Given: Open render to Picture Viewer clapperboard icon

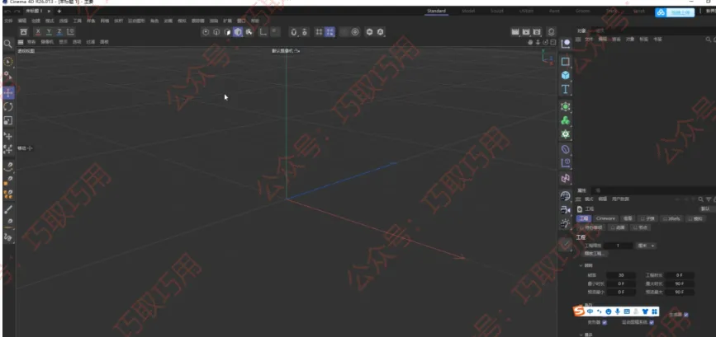Looking at the screenshot, I should (526, 32).
